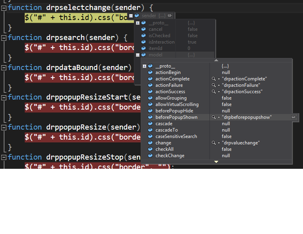303x234 pixels.
Task: Expand the __proto__ node under model
Action: (x=144, y=66)
